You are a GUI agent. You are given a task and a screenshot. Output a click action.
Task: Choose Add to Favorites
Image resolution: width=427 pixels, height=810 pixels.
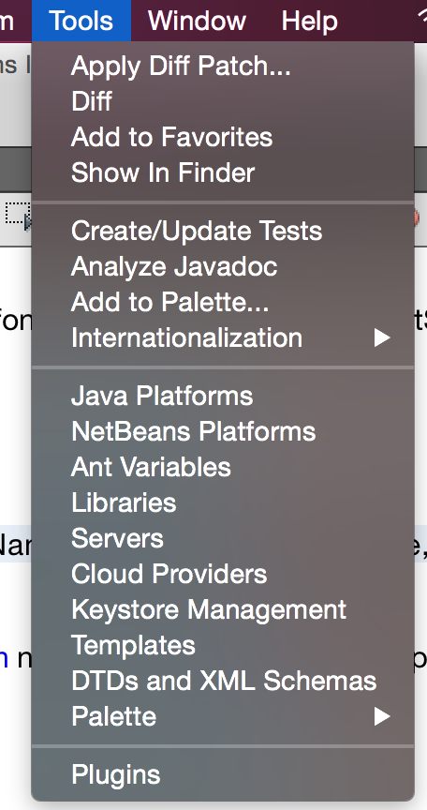[x=223, y=137]
